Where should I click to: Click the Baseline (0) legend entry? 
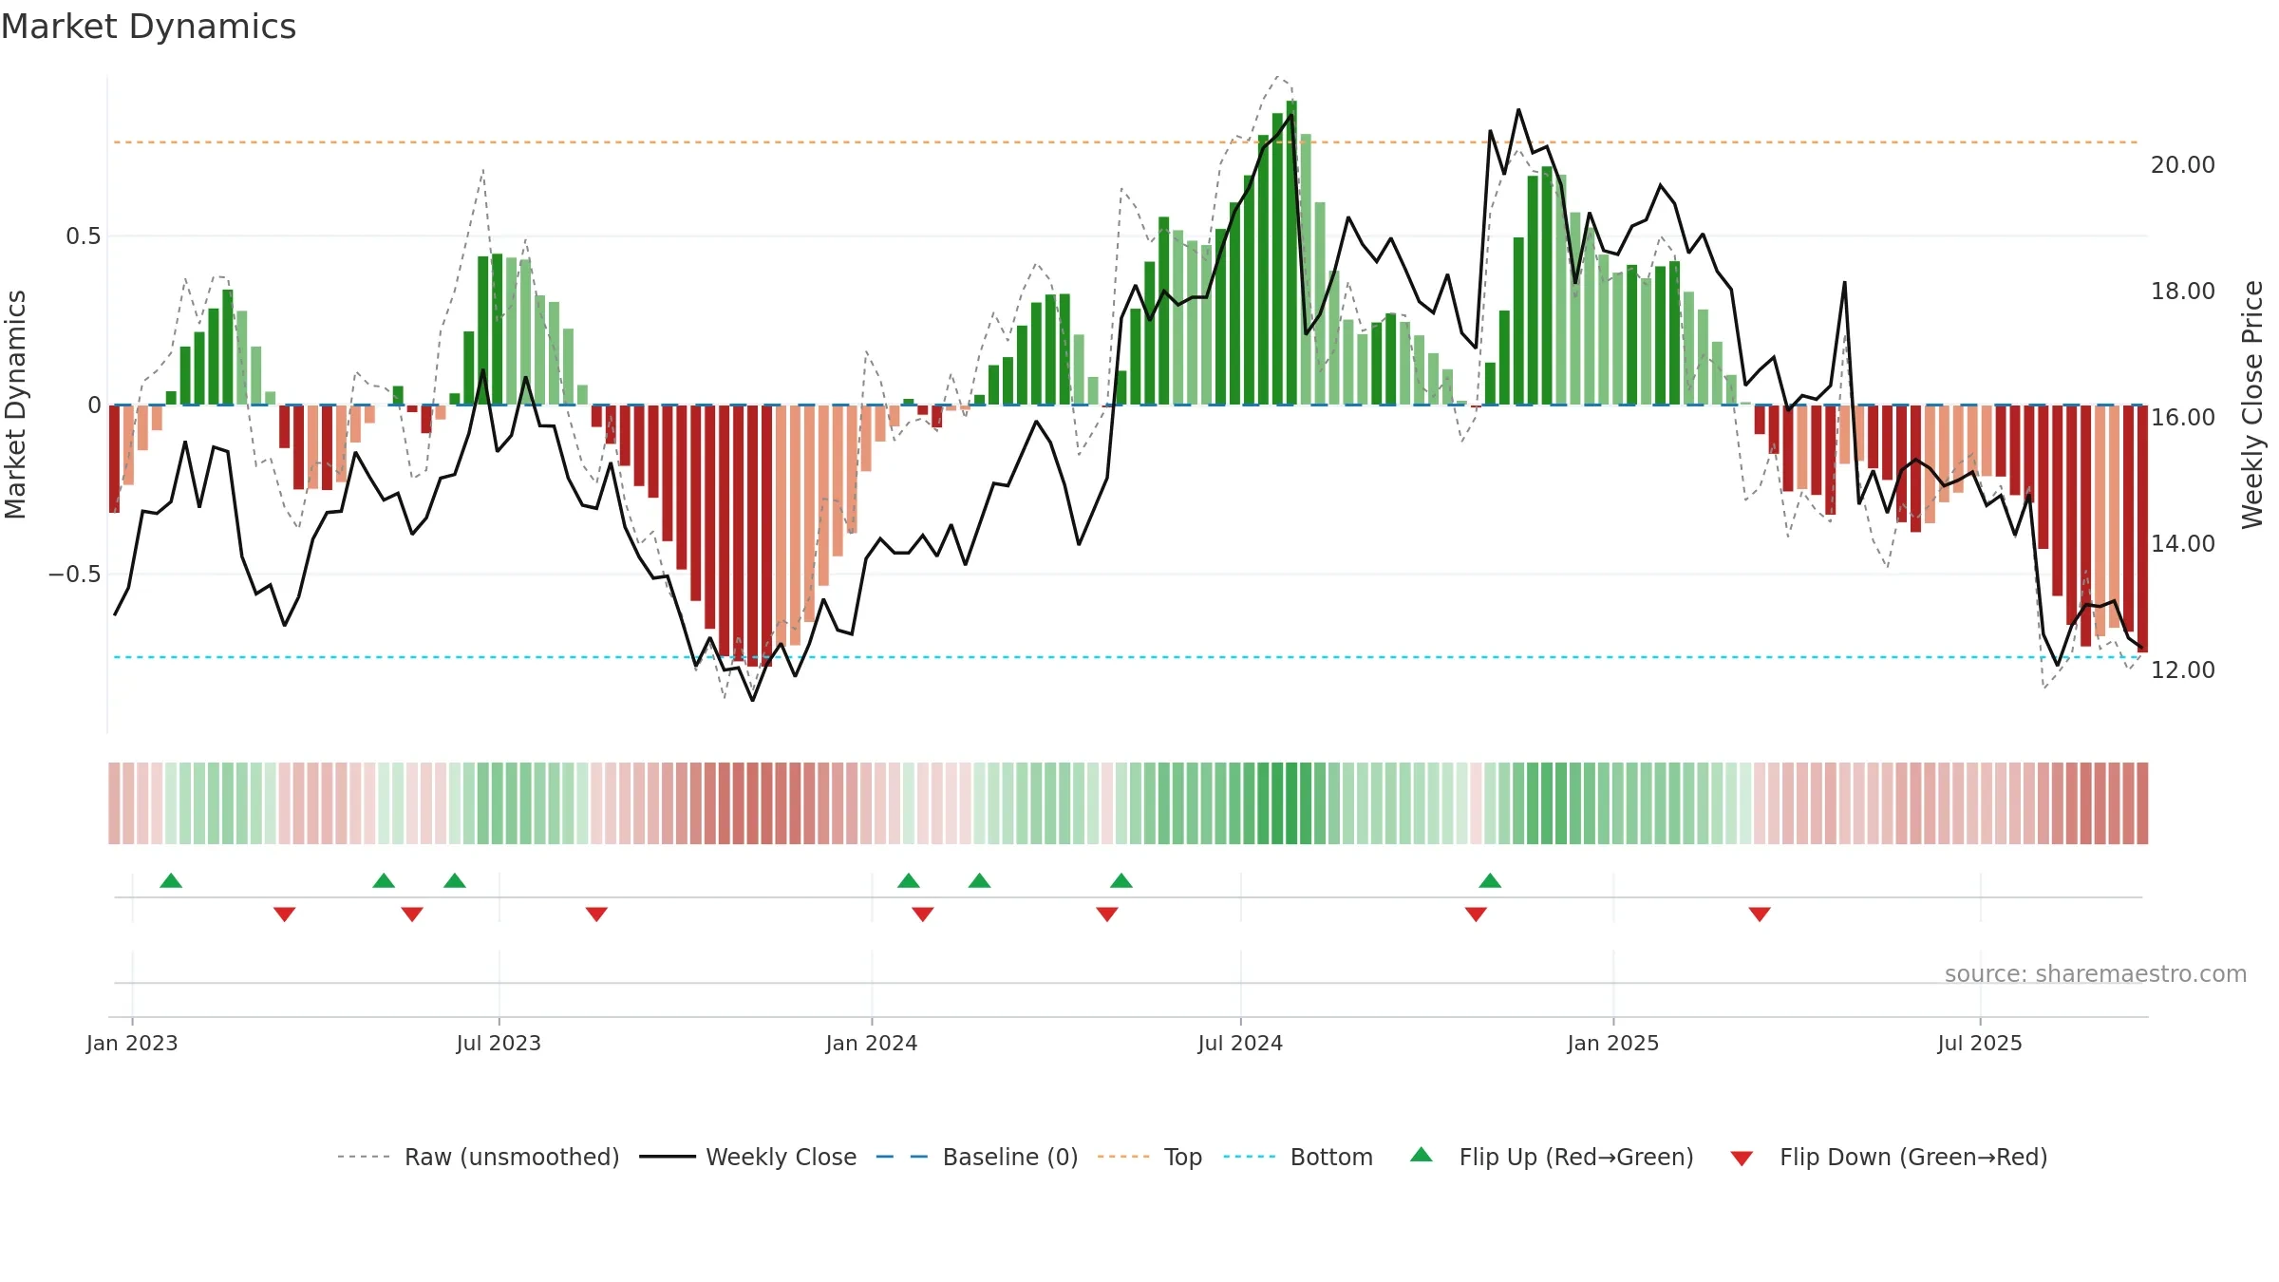tap(977, 1157)
